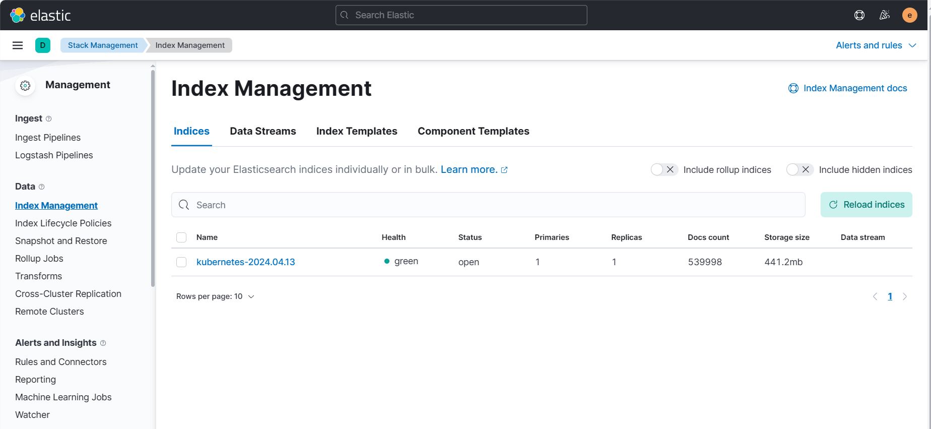Click the magnifier icon in index search
931x429 pixels.
(184, 205)
